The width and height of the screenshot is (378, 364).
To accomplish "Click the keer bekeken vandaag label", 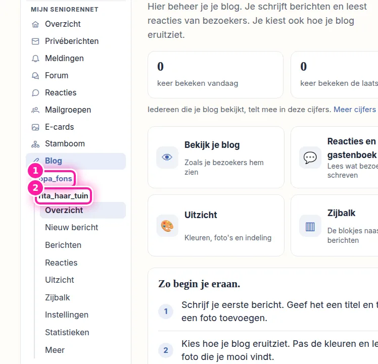I will (198, 83).
